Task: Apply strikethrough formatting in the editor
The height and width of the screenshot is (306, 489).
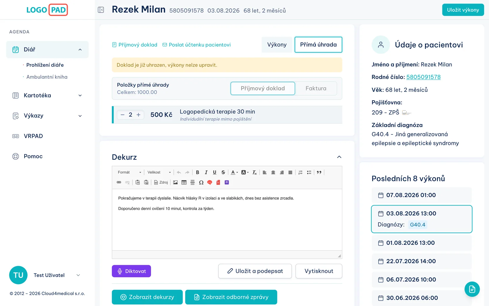Action: pyautogui.click(x=223, y=172)
